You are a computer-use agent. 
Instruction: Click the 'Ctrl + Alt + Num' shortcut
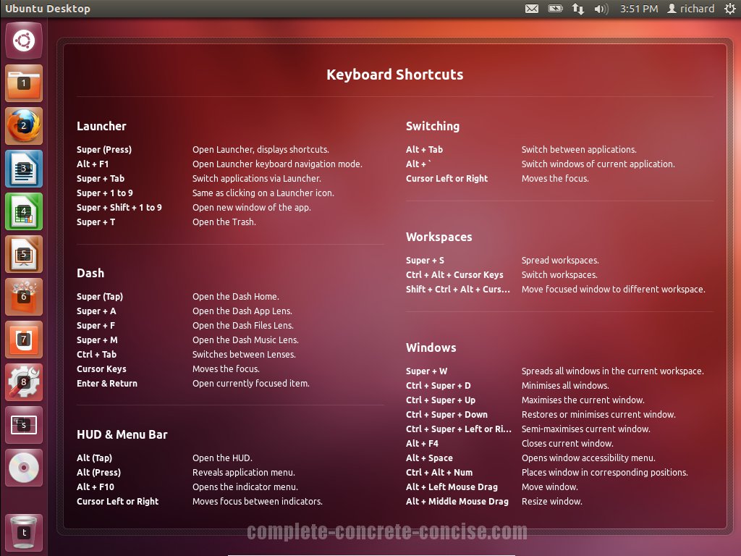(x=439, y=472)
